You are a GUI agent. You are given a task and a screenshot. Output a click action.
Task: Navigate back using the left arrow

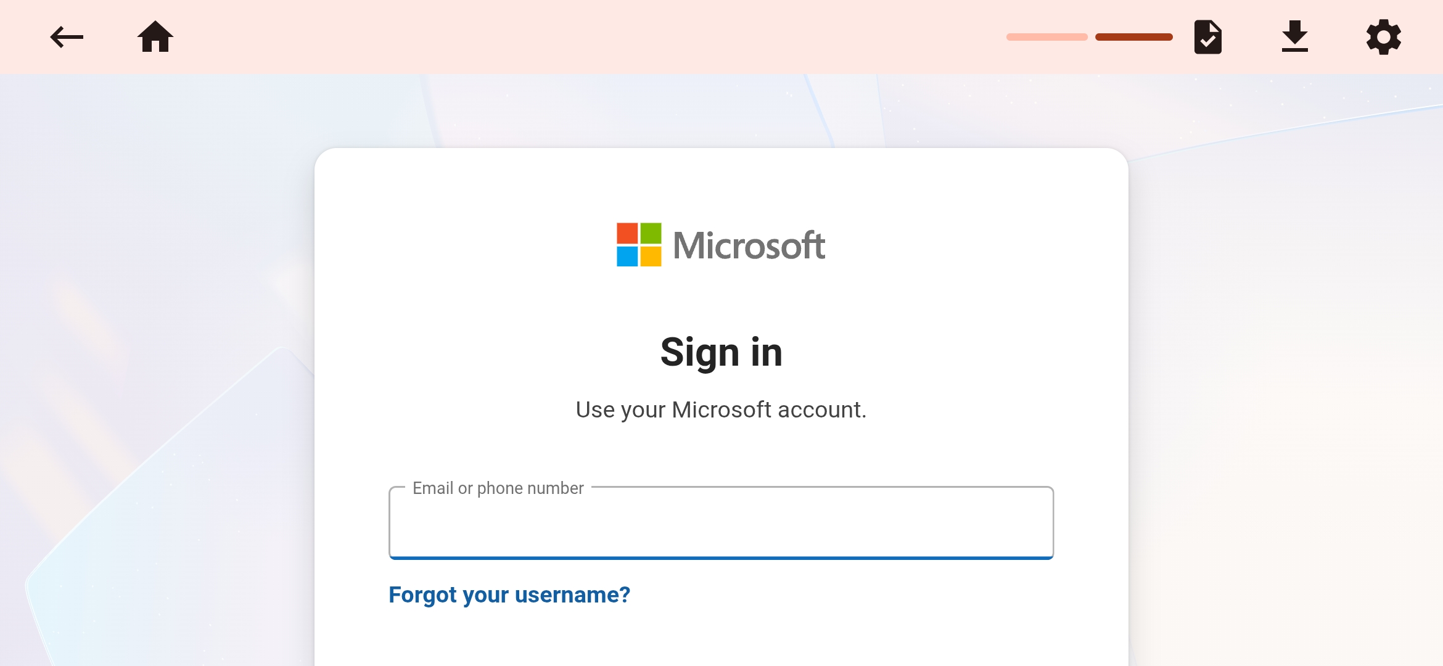pyautogui.click(x=65, y=37)
